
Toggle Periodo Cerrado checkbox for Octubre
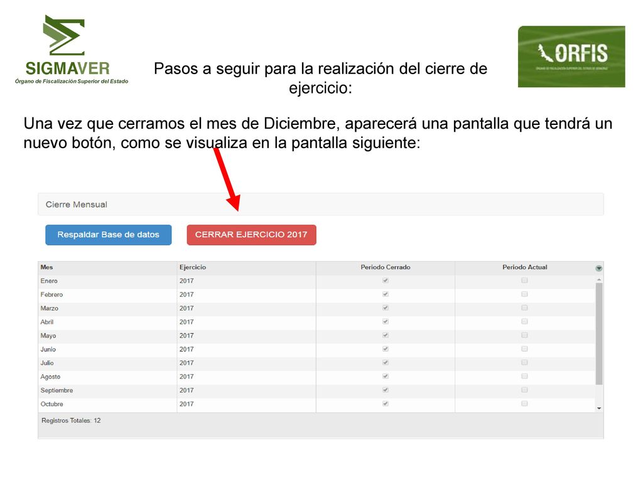(x=386, y=404)
